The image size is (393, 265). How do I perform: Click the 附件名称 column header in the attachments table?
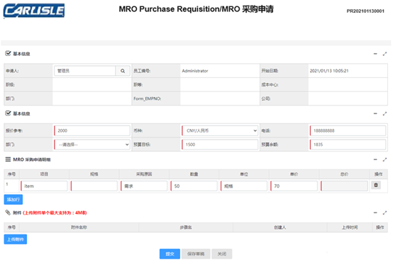click(79, 227)
